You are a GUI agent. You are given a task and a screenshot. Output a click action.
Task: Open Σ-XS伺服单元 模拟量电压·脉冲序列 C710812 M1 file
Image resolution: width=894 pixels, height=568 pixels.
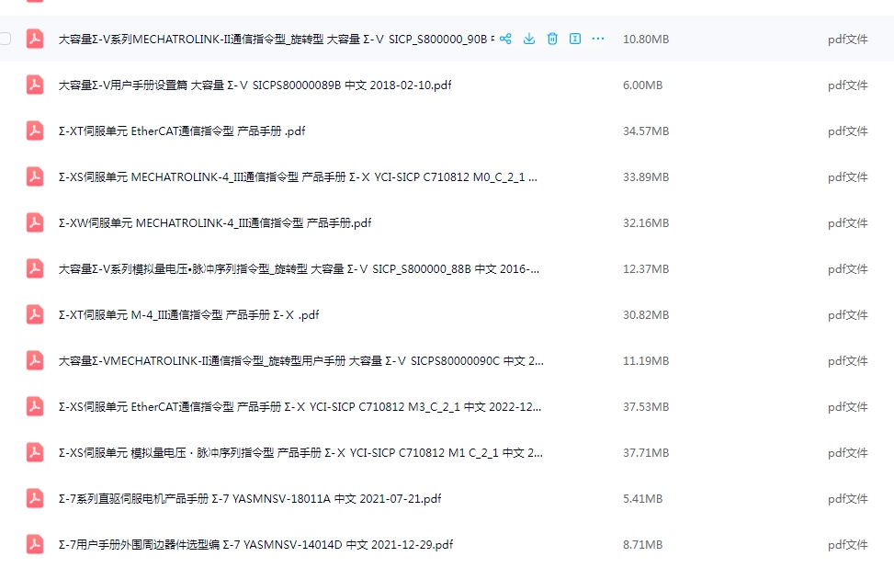pyautogui.click(x=300, y=452)
